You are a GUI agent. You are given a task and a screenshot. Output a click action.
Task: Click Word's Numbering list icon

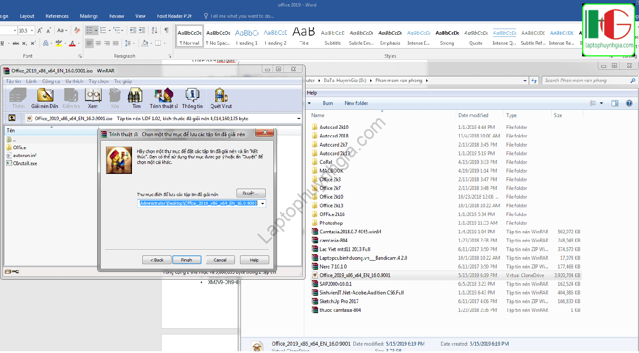(x=103, y=30)
